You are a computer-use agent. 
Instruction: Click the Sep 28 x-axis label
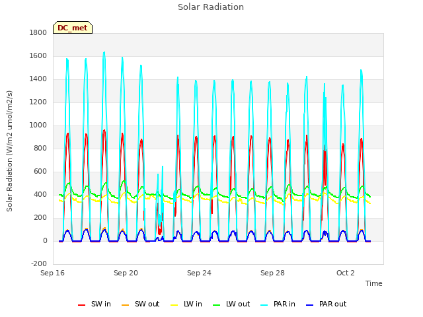tap(272, 273)
